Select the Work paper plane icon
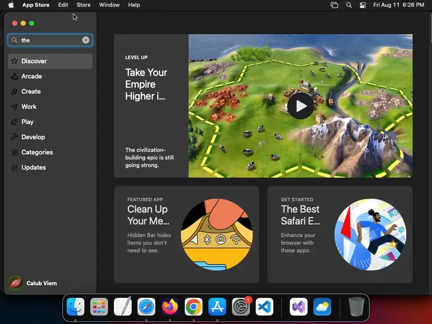The image size is (432, 324). coord(14,107)
